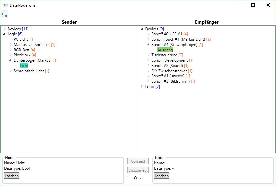276x186 pixels.
Task: Select the Plexiclock [4] row
Action: pos(25,55)
